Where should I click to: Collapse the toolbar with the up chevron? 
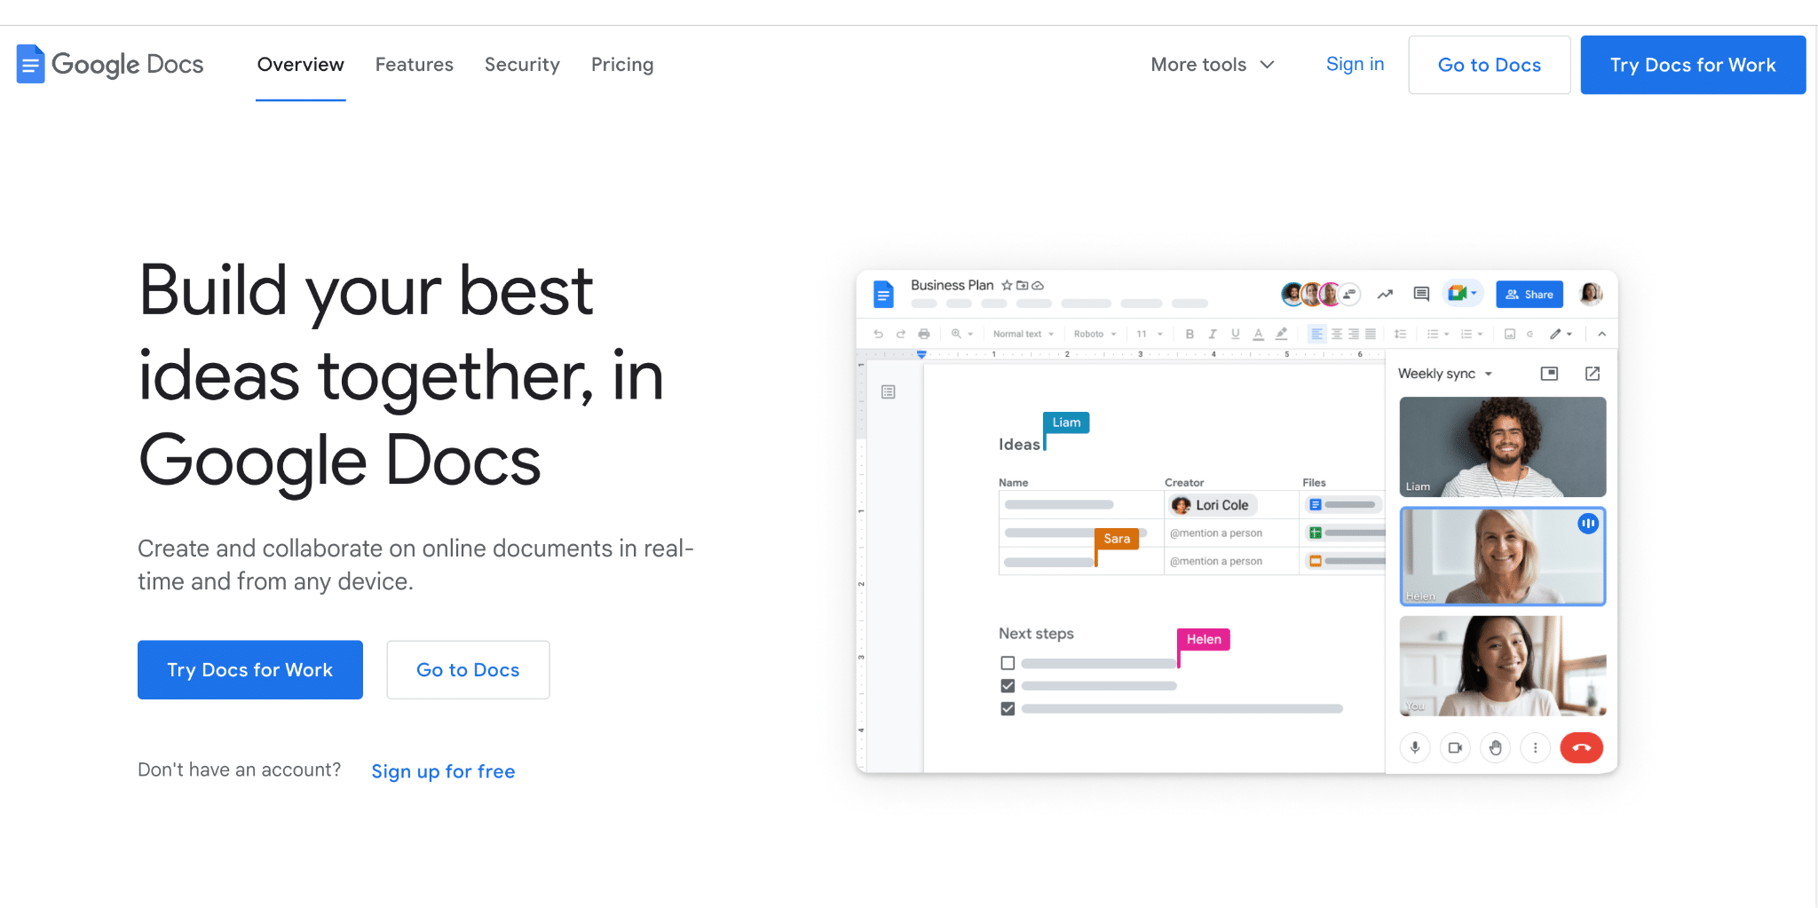tap(1601, 334)
